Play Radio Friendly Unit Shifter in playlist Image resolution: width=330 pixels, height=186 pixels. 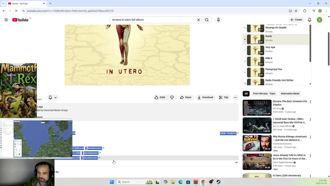(276, 82)
